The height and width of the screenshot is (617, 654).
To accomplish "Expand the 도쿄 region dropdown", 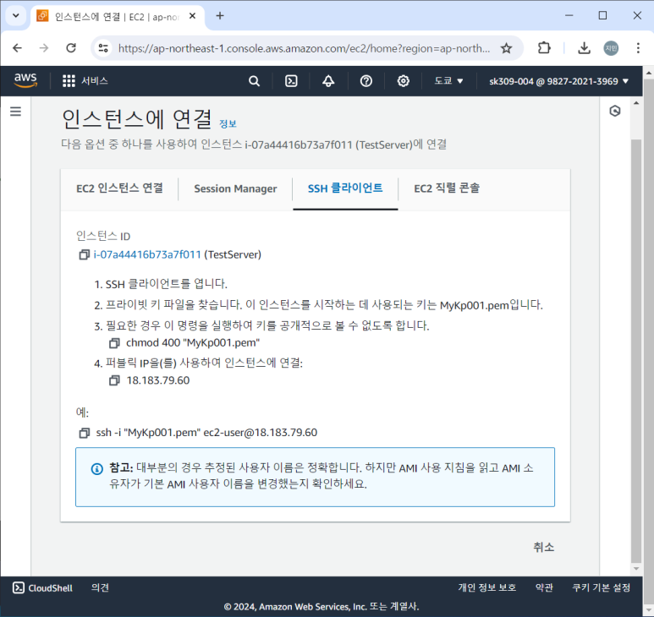I will 448,81.
